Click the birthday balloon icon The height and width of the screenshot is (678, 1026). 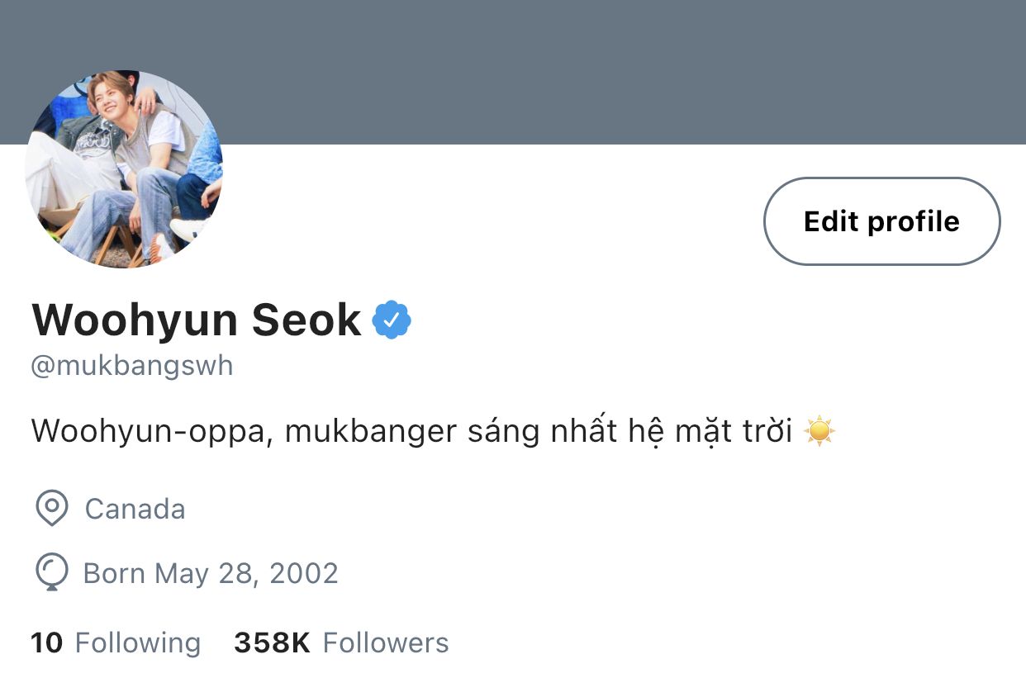pyautogui.click(x=51, y=572)
